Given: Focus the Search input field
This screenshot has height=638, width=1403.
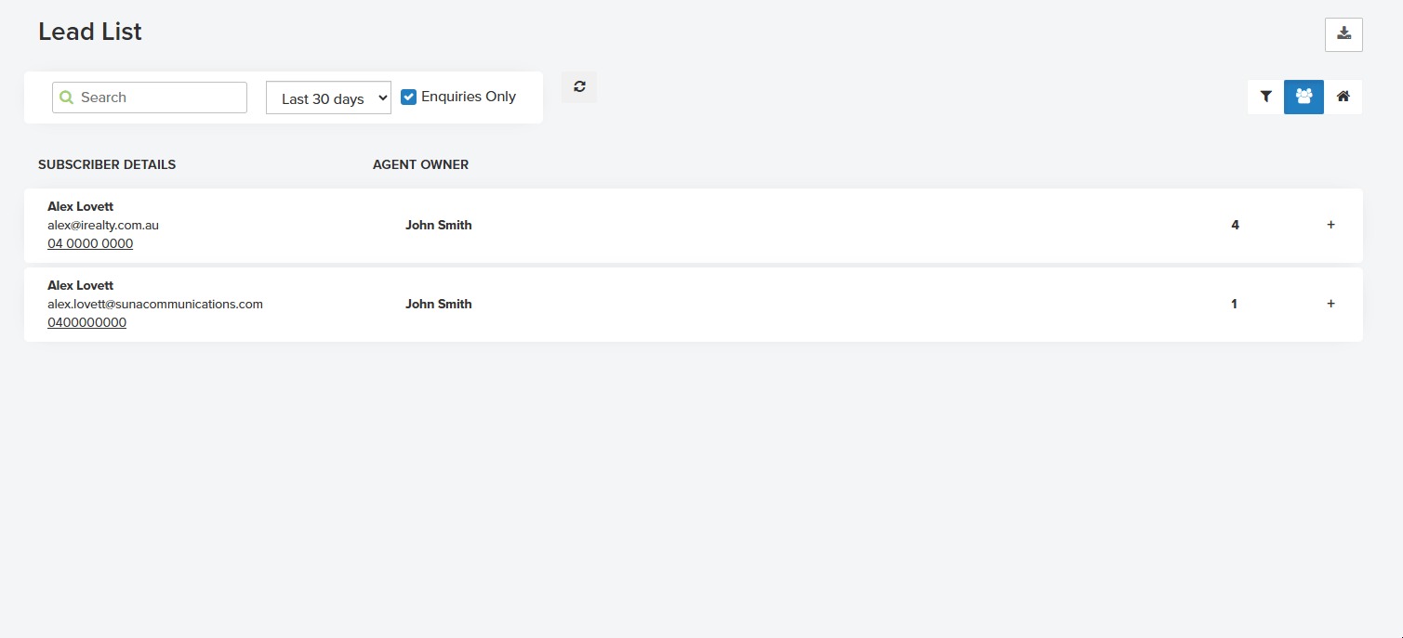Looking at the screenshot, I should [158, 98].
